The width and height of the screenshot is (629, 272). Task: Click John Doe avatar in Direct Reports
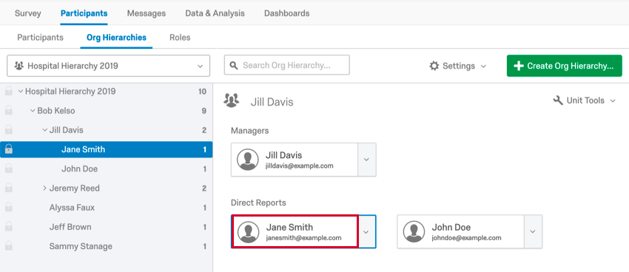pos(414,231)
